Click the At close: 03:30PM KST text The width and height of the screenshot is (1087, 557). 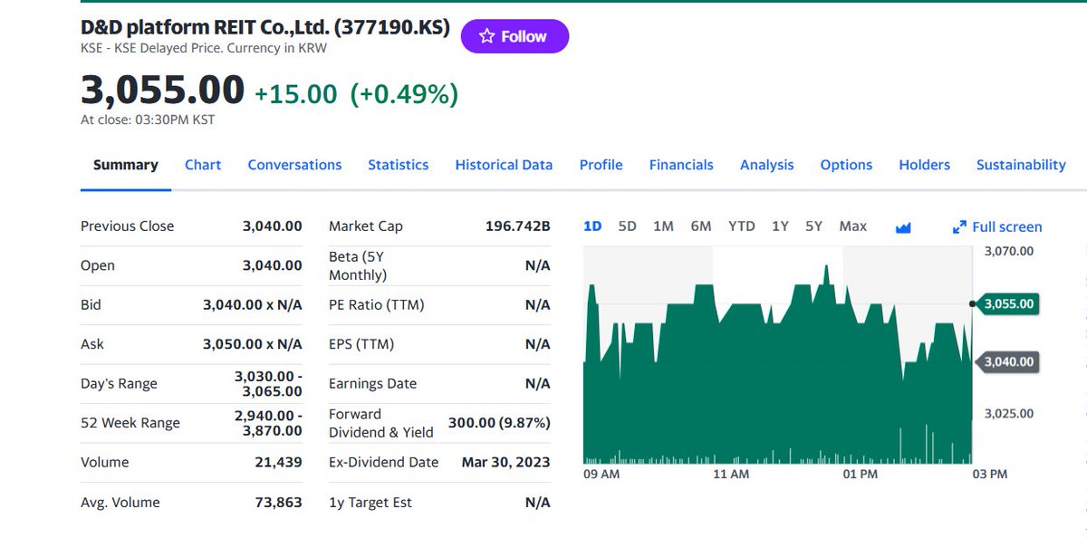[x=148, y=120]
